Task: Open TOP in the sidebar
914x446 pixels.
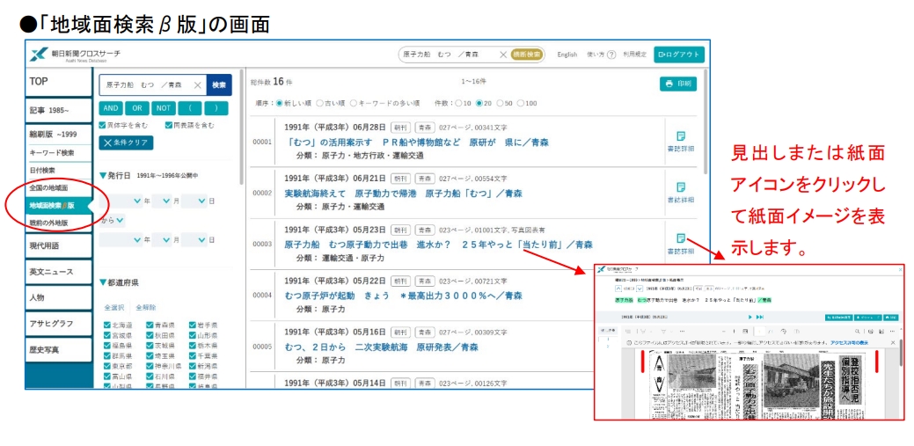Action: tap(58, 82)
